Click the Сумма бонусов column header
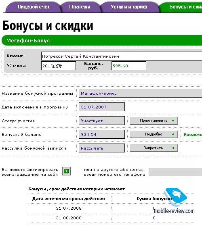 tap(154, 199)
